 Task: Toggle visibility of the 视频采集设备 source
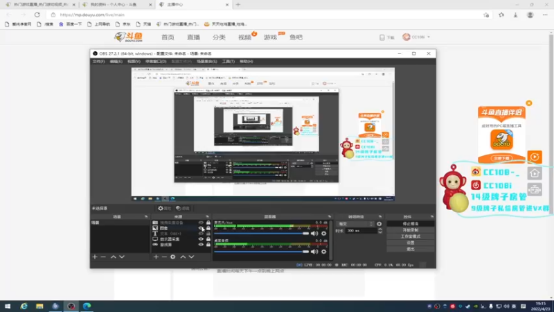(201, 223)
